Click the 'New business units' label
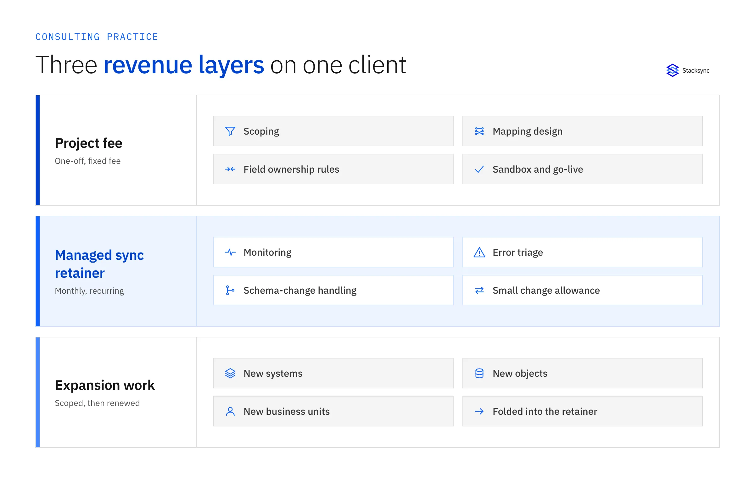This screenshot has width=755, height=478. (x=287, y=411)
